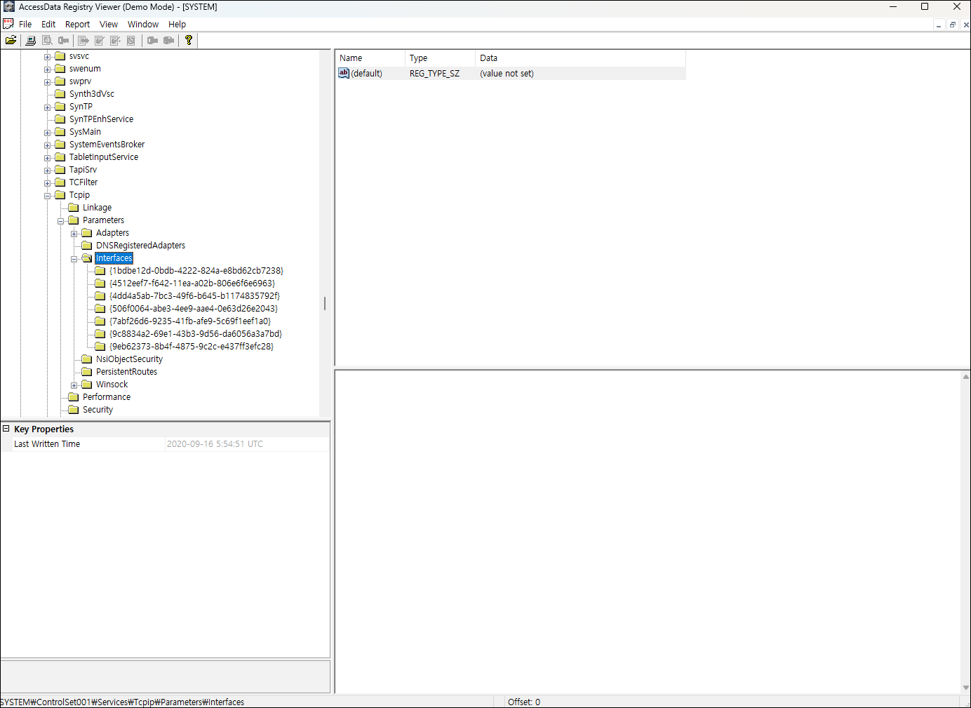Expand the SysMain tree node
971x708 pixels.
47,133
